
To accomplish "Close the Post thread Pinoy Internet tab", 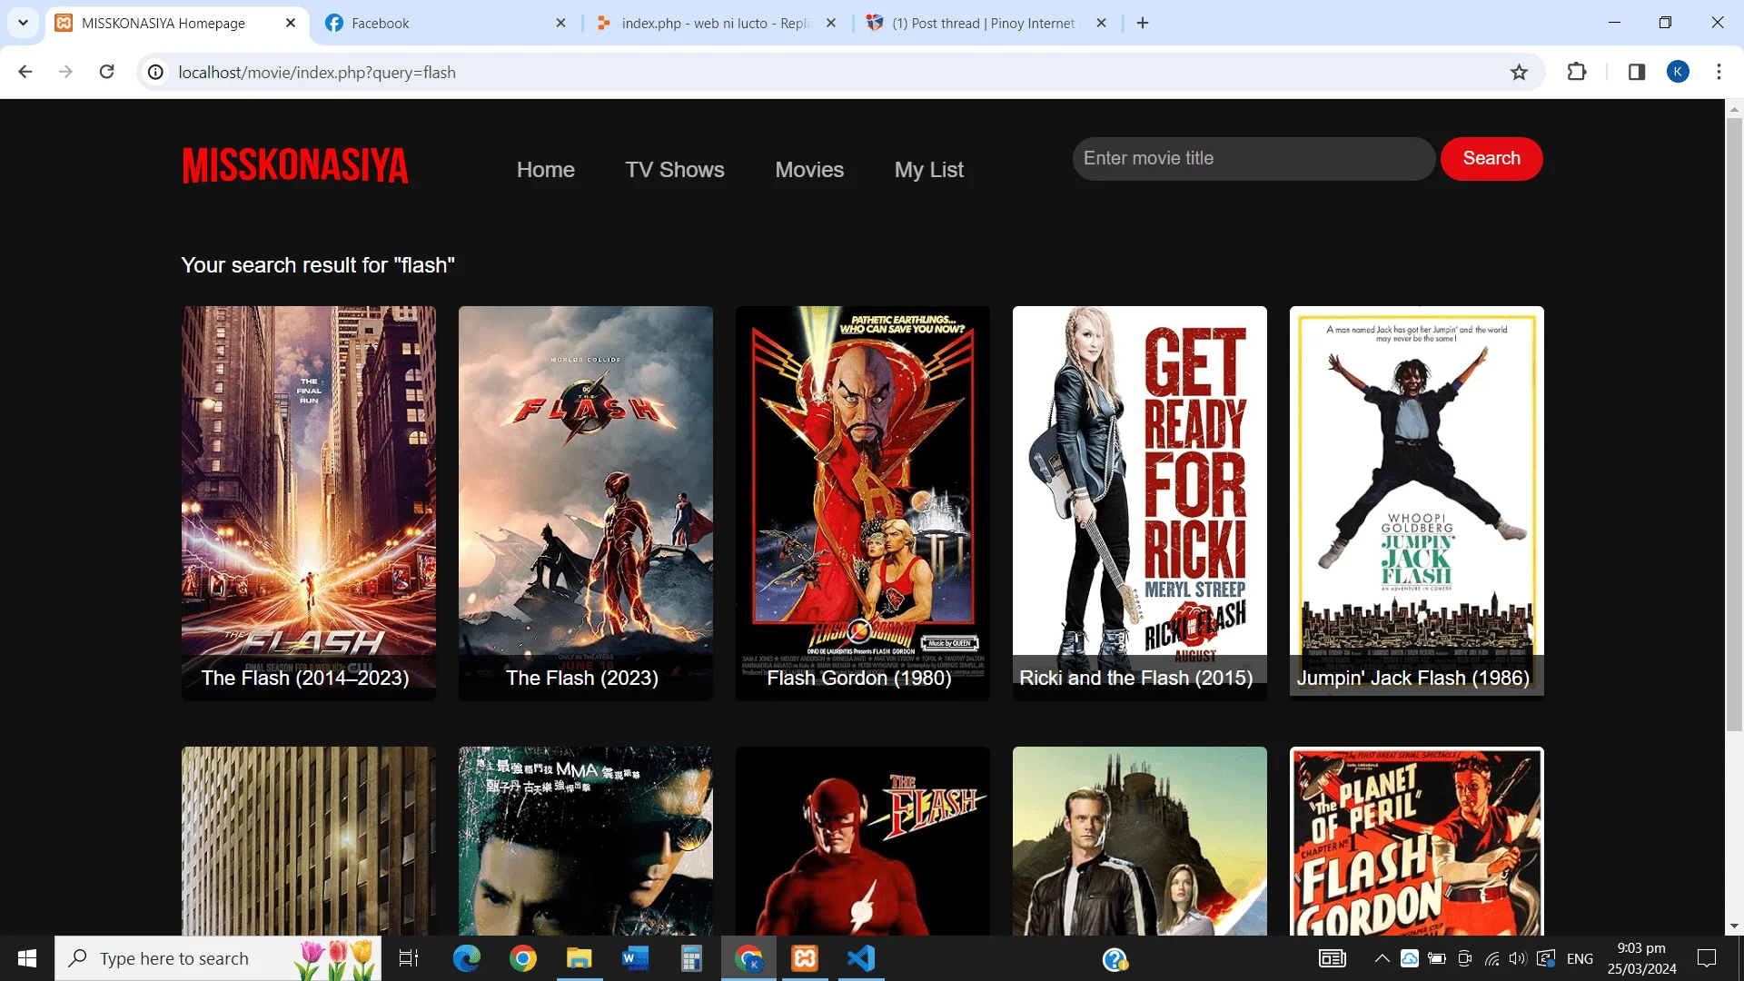I will 1101,23.
